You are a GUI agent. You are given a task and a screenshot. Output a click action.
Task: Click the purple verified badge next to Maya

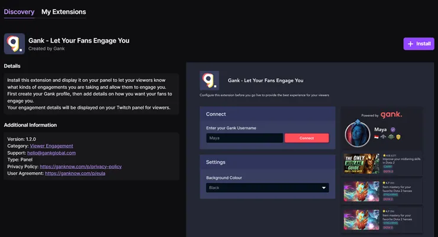point(393,129)
